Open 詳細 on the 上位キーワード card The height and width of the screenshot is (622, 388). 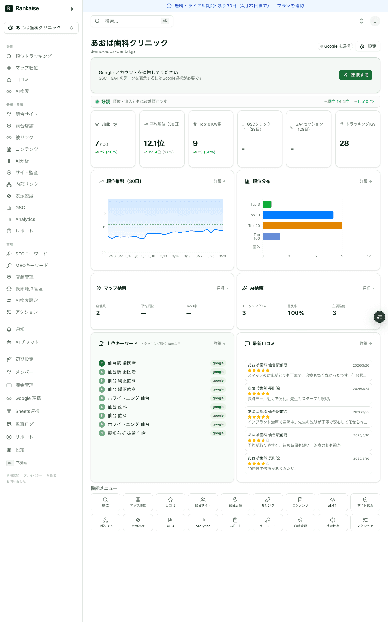click(220, 344)
